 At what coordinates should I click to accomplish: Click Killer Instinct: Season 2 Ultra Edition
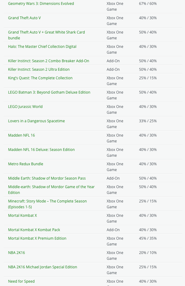(39, 70)
